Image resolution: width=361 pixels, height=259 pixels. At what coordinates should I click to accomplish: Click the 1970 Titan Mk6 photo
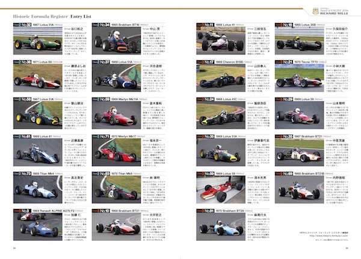[x=116, y=189]
